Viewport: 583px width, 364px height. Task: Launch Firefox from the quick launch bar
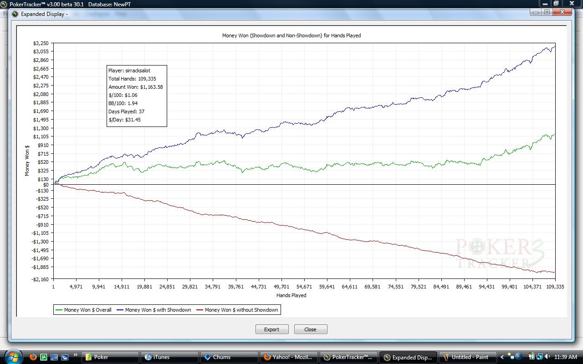tap(33, 357)
